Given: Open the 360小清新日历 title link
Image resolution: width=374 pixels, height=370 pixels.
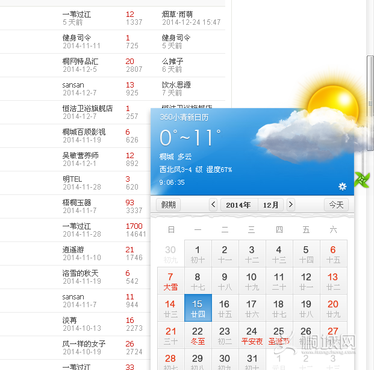Looking at the screenshot, I should coord(184,117).
